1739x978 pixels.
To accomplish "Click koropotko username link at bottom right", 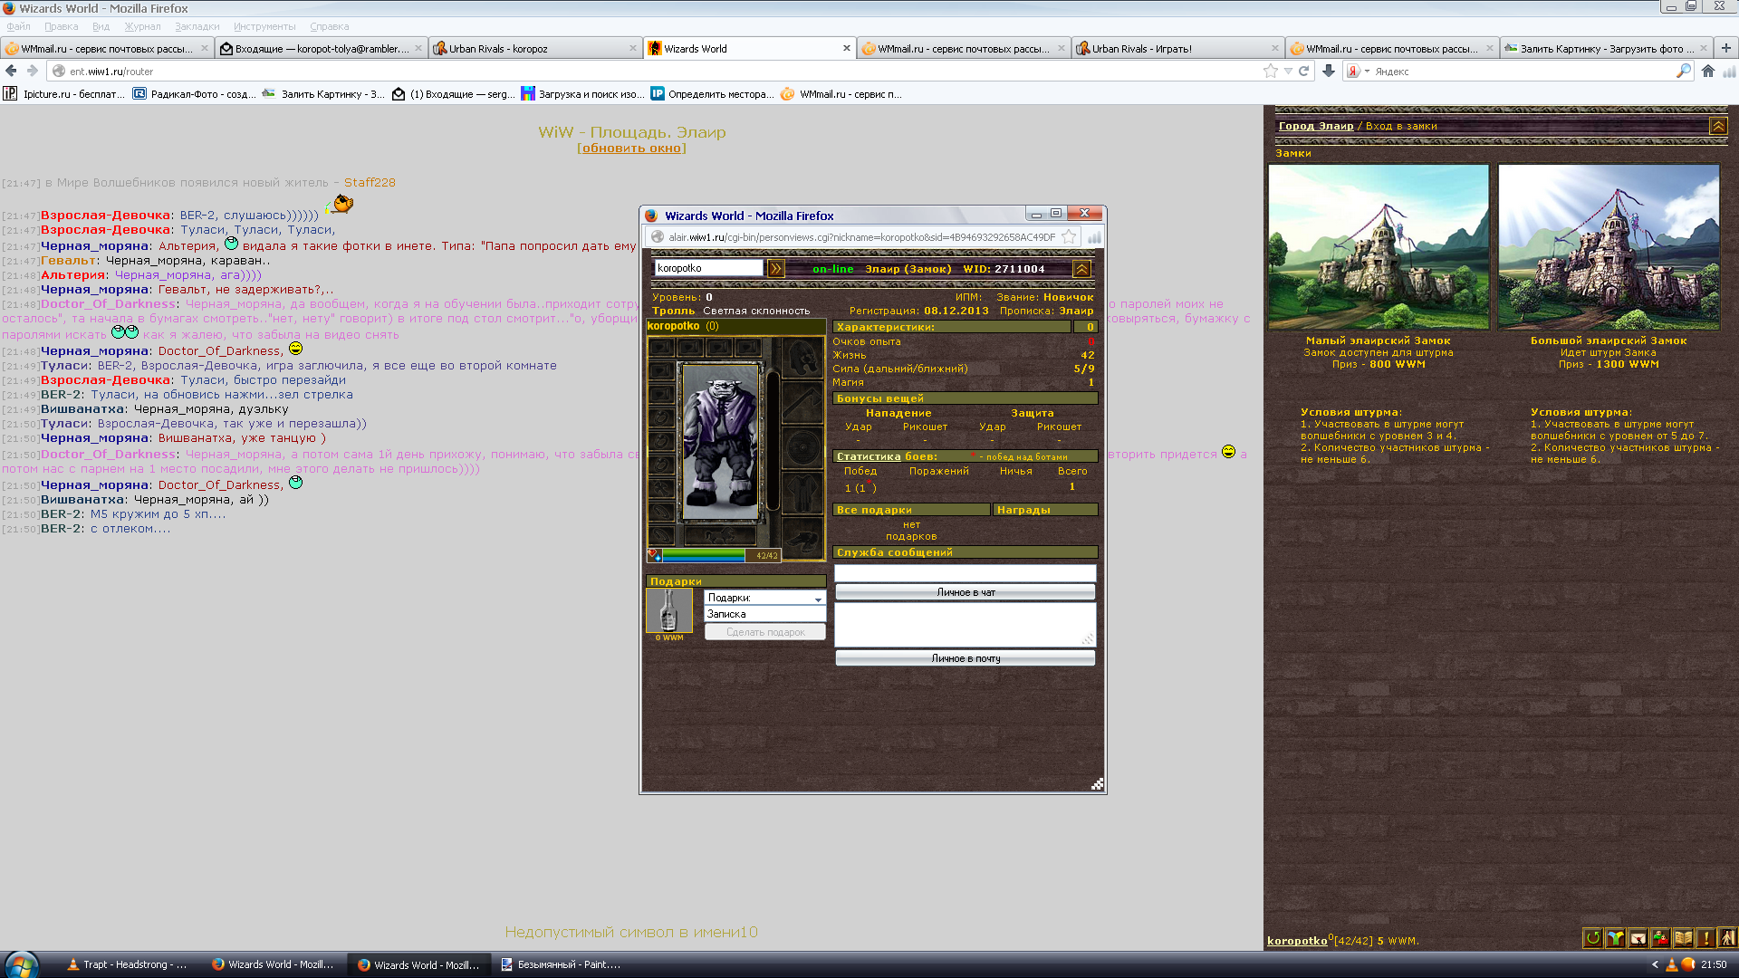I will tap(1297, 941).
